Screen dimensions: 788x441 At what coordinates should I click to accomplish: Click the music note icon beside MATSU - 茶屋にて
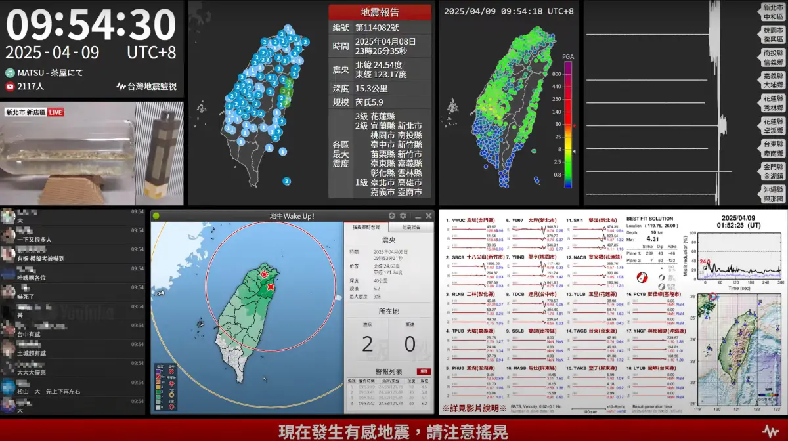pyautogui.click(x=9, y=72)
